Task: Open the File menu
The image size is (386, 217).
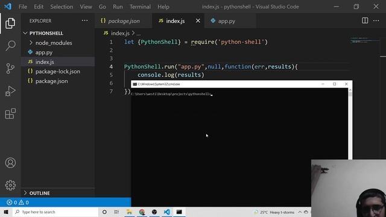Action: 23,7
